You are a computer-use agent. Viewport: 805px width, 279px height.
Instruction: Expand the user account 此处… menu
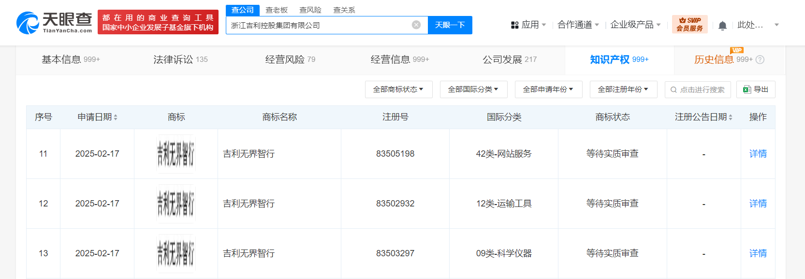pyautogui.click(x=758, y=25)
